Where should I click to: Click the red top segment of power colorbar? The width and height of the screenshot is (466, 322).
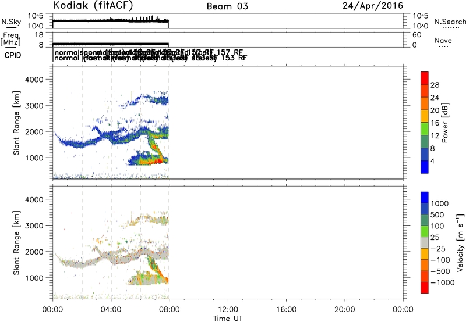pyautogui.click(x=425, y=78)
